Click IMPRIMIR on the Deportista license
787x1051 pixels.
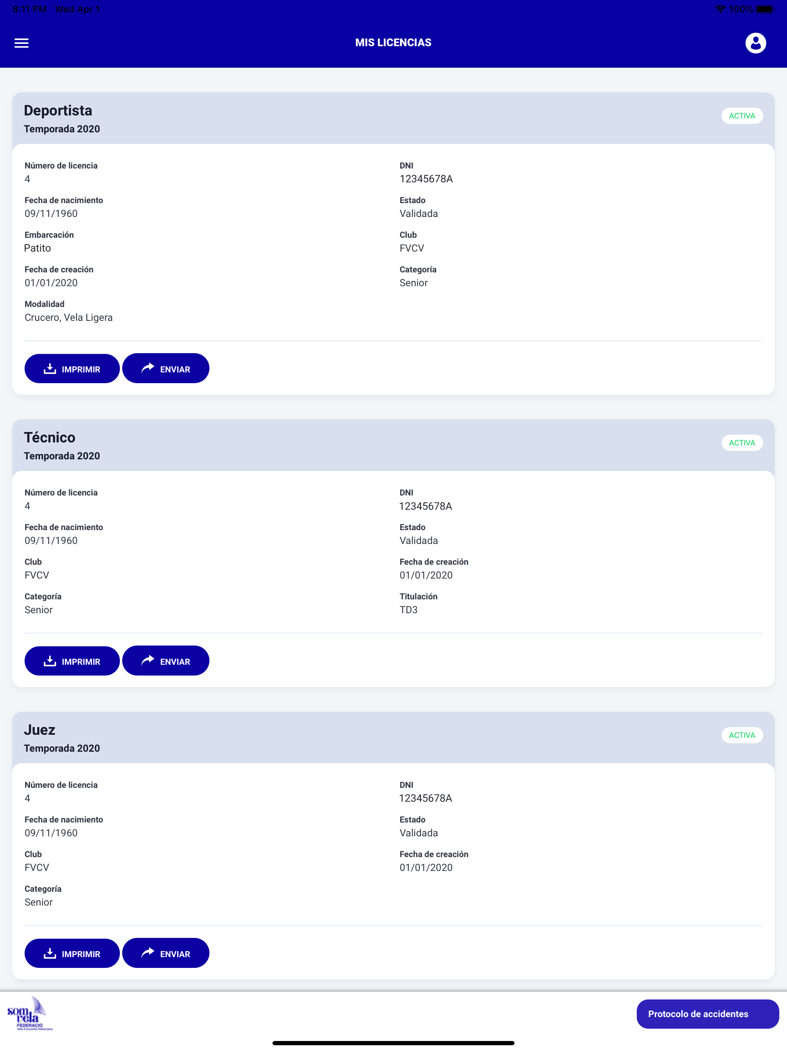(x=72, y=369)
